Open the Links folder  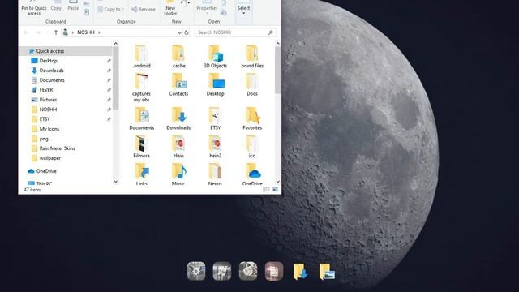click(141, 174)
